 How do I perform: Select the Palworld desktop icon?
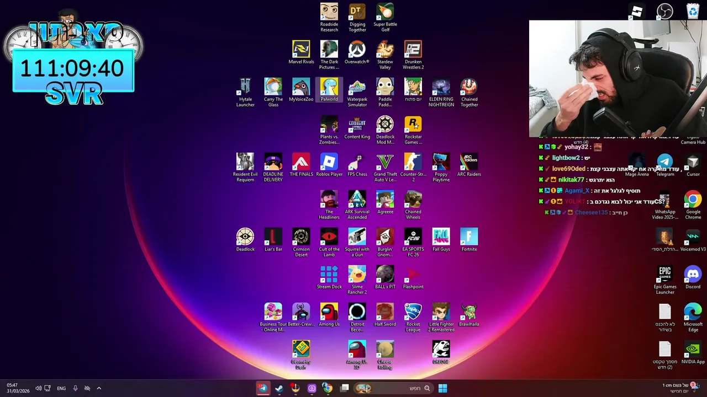[329, 90]
